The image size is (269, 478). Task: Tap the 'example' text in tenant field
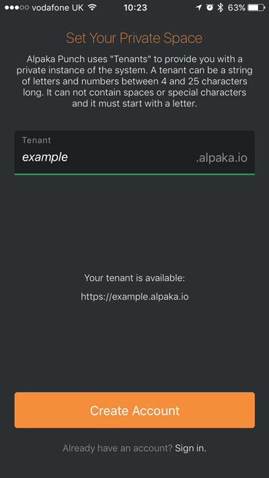click(45, 157)
